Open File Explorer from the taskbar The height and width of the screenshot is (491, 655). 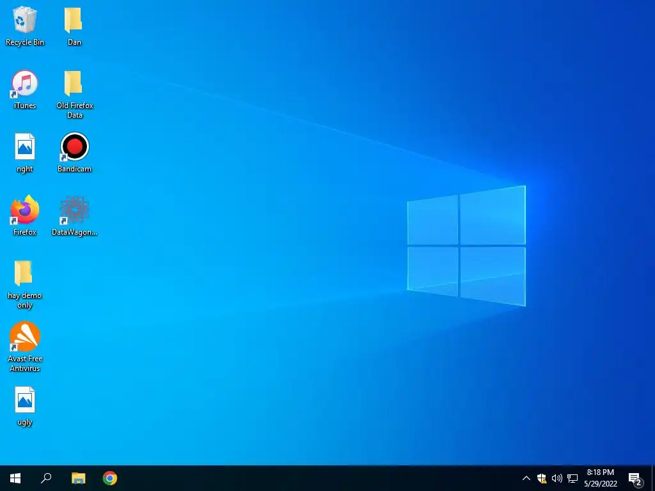(78, 478)
